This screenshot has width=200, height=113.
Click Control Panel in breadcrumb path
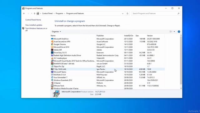point(47,13)
